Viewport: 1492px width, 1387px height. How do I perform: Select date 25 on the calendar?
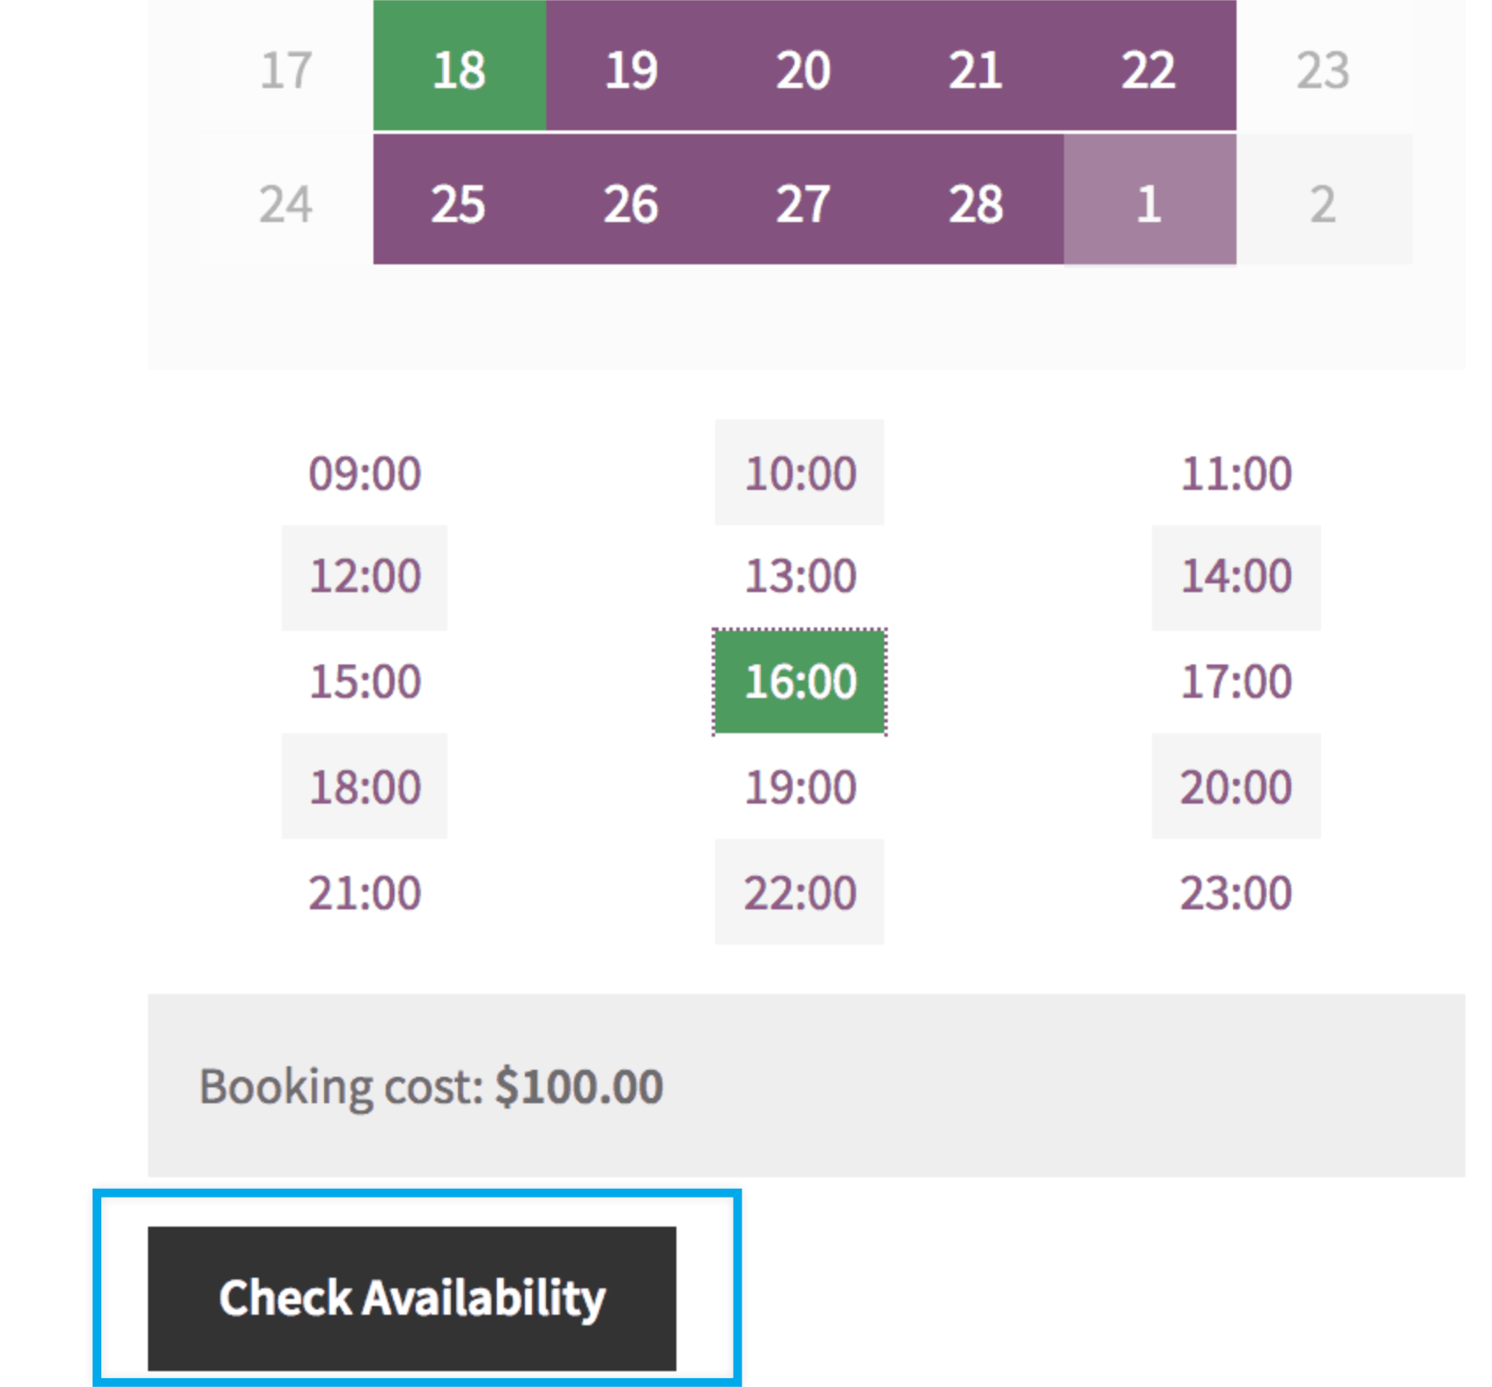(459, 205)
